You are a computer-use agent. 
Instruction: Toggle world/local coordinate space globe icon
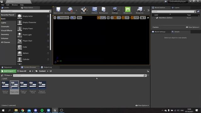pos(108,18)
